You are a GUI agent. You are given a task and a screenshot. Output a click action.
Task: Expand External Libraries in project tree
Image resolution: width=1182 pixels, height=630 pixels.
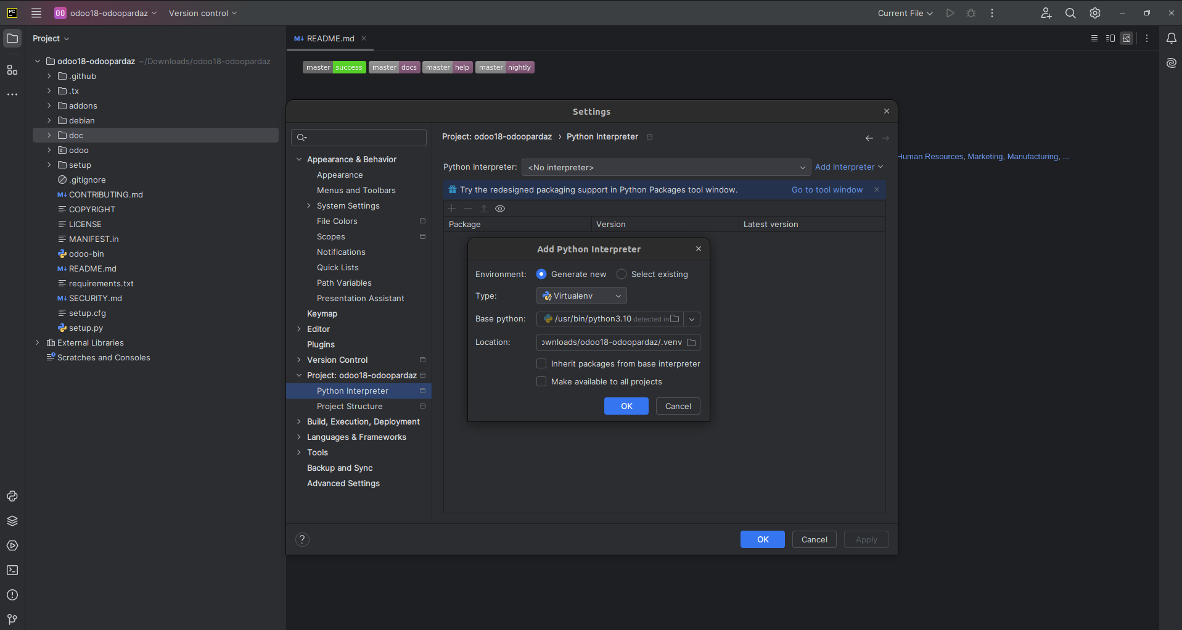click(38, 342)
